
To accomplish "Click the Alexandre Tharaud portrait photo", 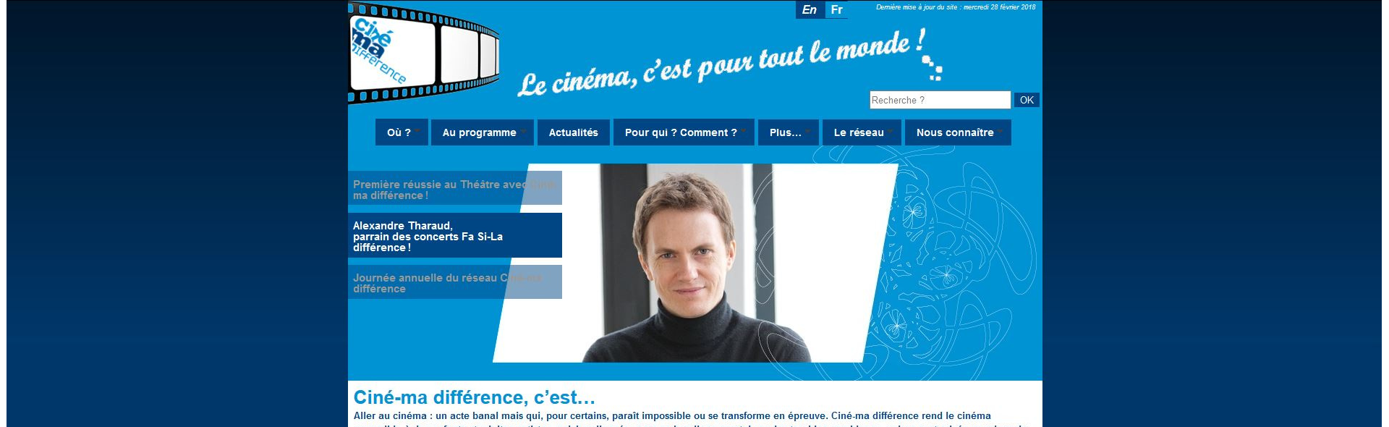I will pyautogui.click(x=695, y=263).
